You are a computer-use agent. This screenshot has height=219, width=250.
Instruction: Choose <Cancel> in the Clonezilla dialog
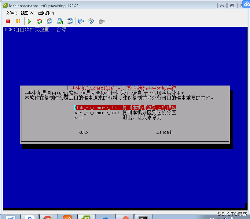click(164, 132)
